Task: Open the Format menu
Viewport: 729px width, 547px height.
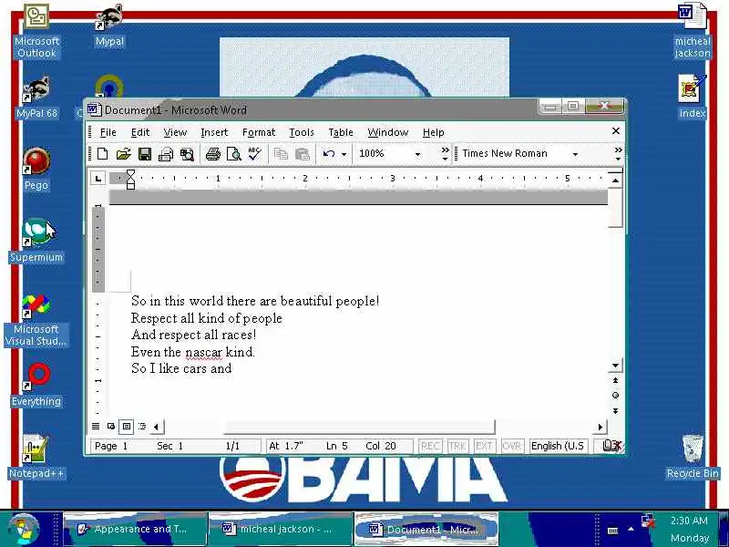Action: click(259, 132)
